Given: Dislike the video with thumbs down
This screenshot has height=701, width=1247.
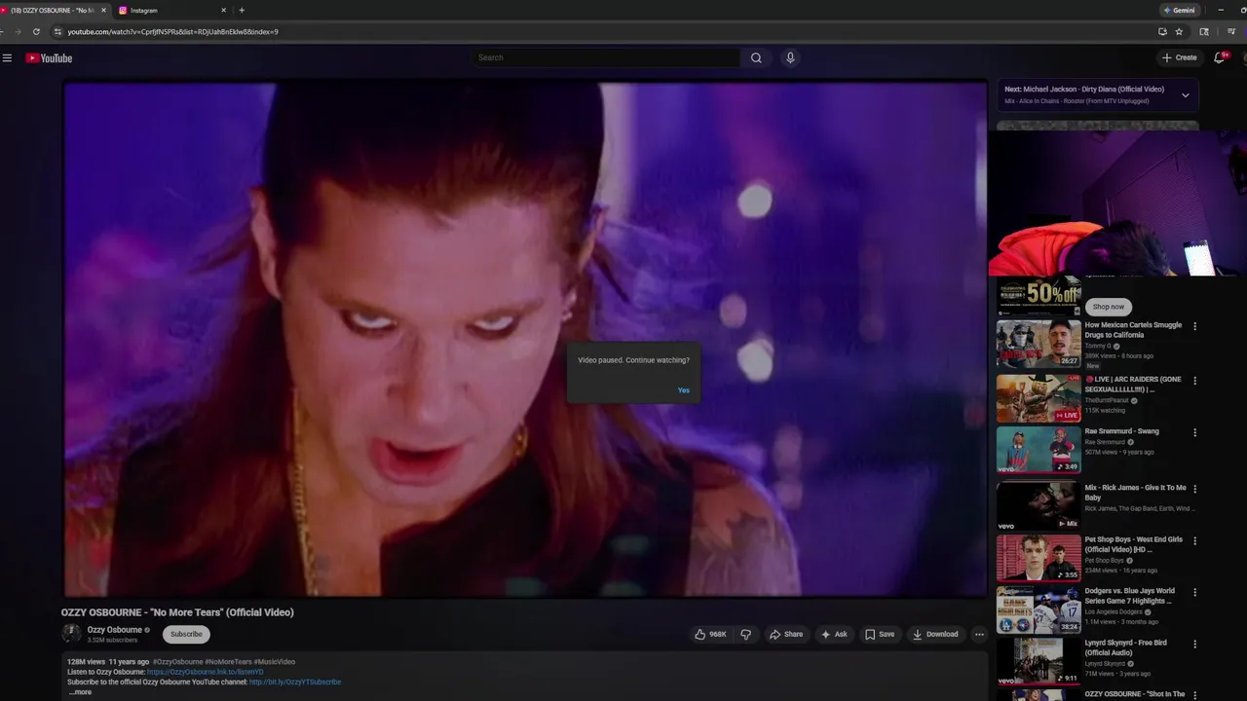Looking at the screenshot, I should pyautogui.click(x=745, y=634).
